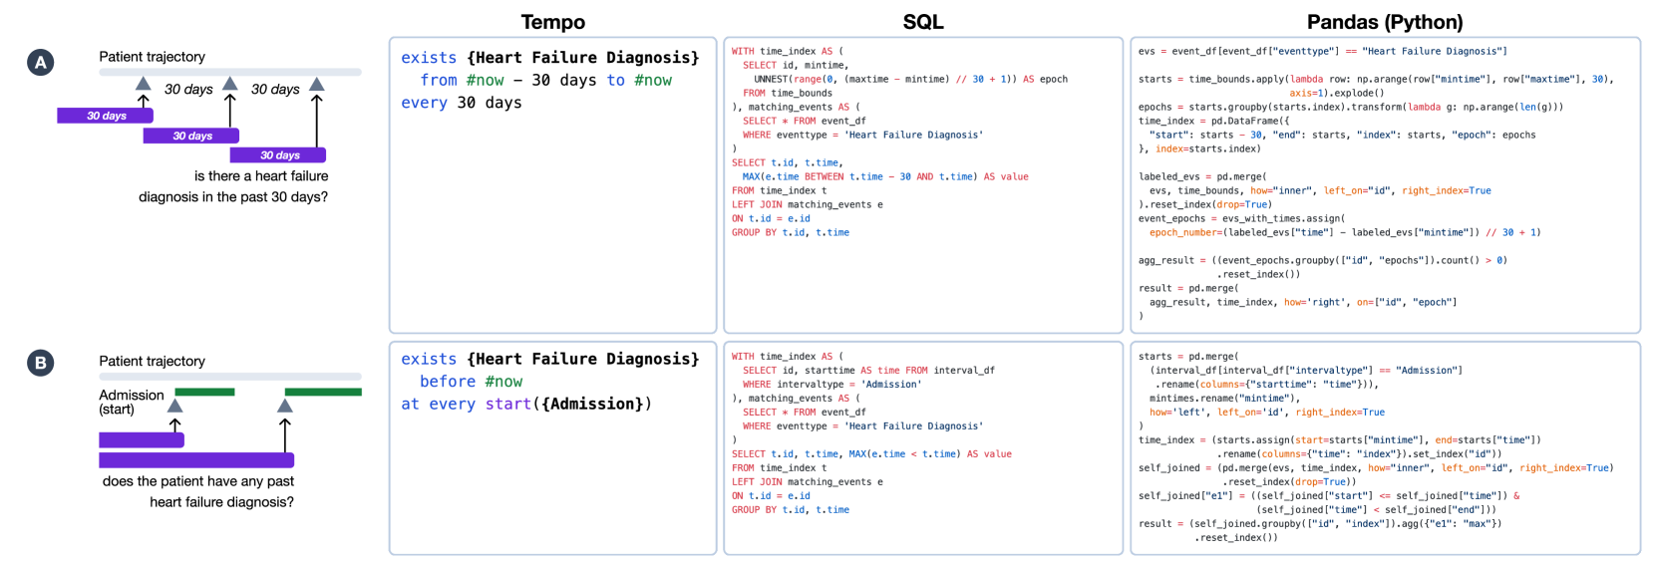Screen dimensions: 1656x564
Task: Select the SQL column heading
Action: coord(923,22)
